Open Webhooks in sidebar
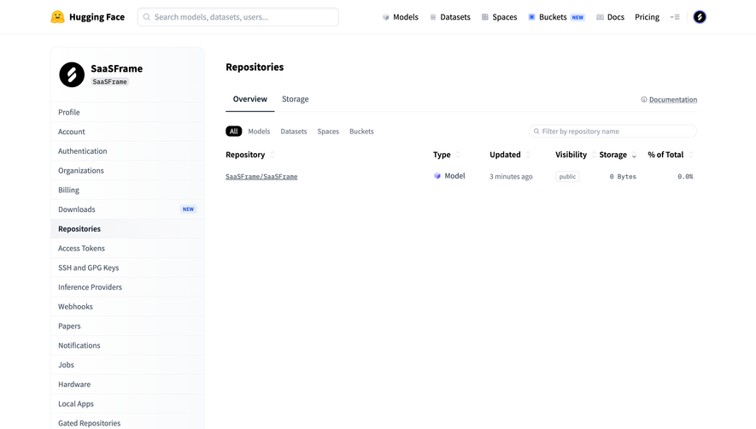Image resolution: width=756 pixels, height=429 pixels. pos(127,307)
